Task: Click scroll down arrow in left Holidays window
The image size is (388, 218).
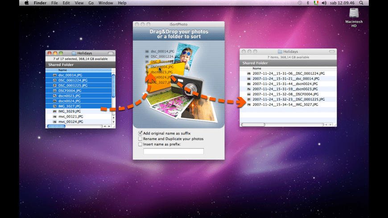Action: [114, 122]
